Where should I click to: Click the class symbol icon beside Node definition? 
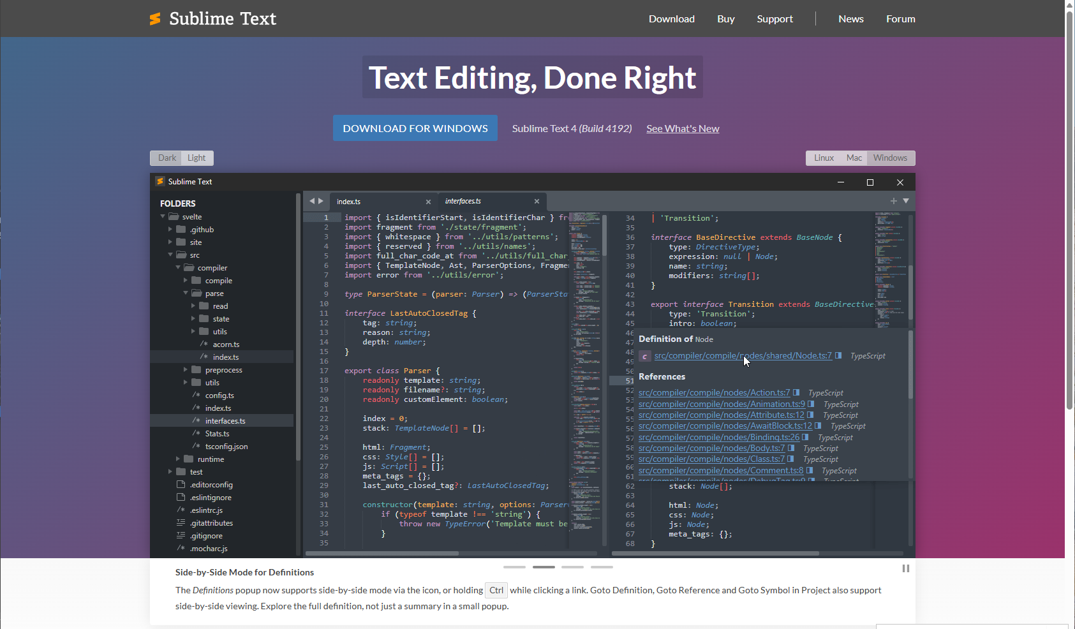tap(644, 356)
